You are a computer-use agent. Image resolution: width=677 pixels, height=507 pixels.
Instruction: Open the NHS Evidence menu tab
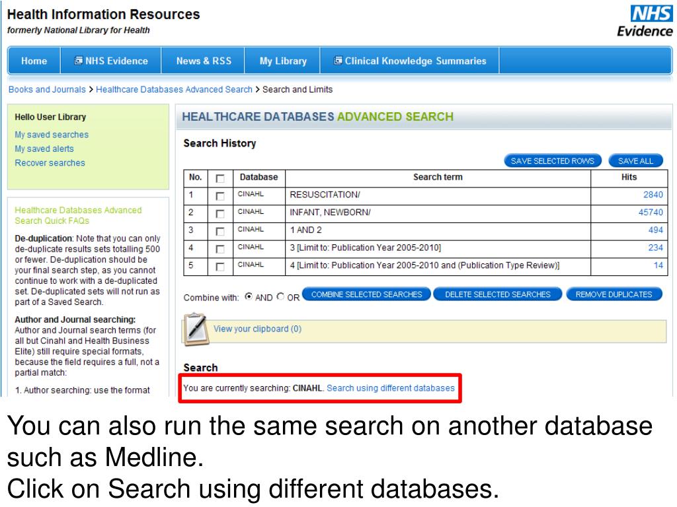[111, 61]
